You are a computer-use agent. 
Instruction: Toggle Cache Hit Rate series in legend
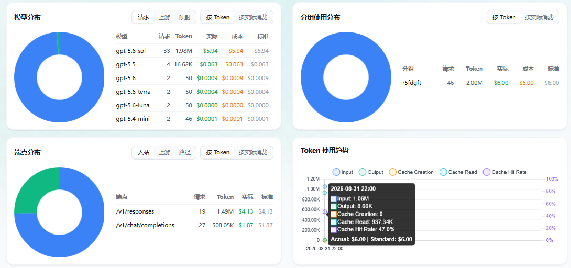(504, 172)
